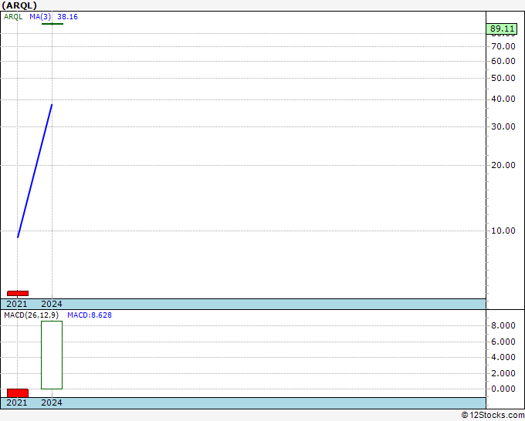525x421 pixels.
Task: Open the 12Stocks.com copyright link
Action: [493, 416]
